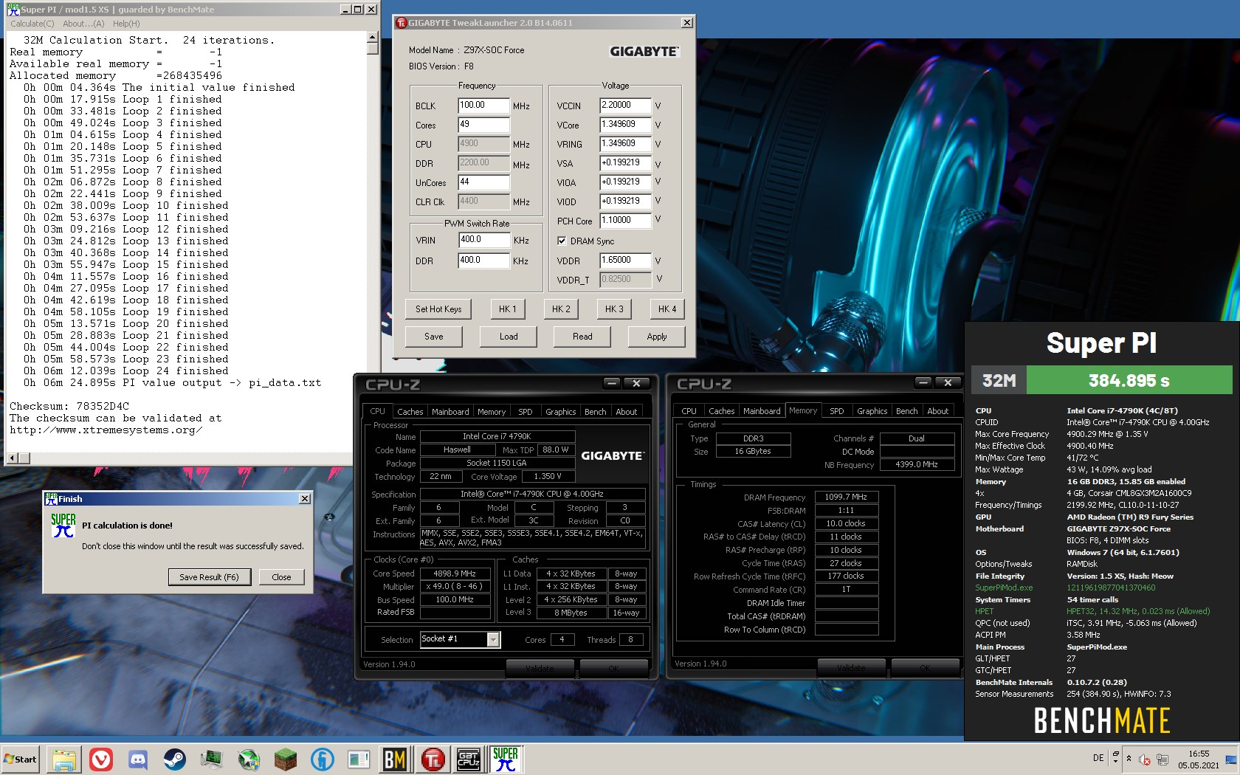Switch to Caches tab in left CPU-Z
This screenshot has width=1240, height=775.
coord(410,412)
